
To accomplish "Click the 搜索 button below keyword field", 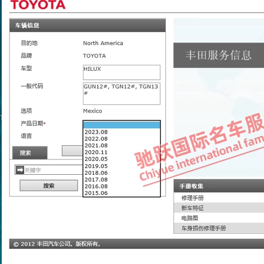I will tap(49, 185).
